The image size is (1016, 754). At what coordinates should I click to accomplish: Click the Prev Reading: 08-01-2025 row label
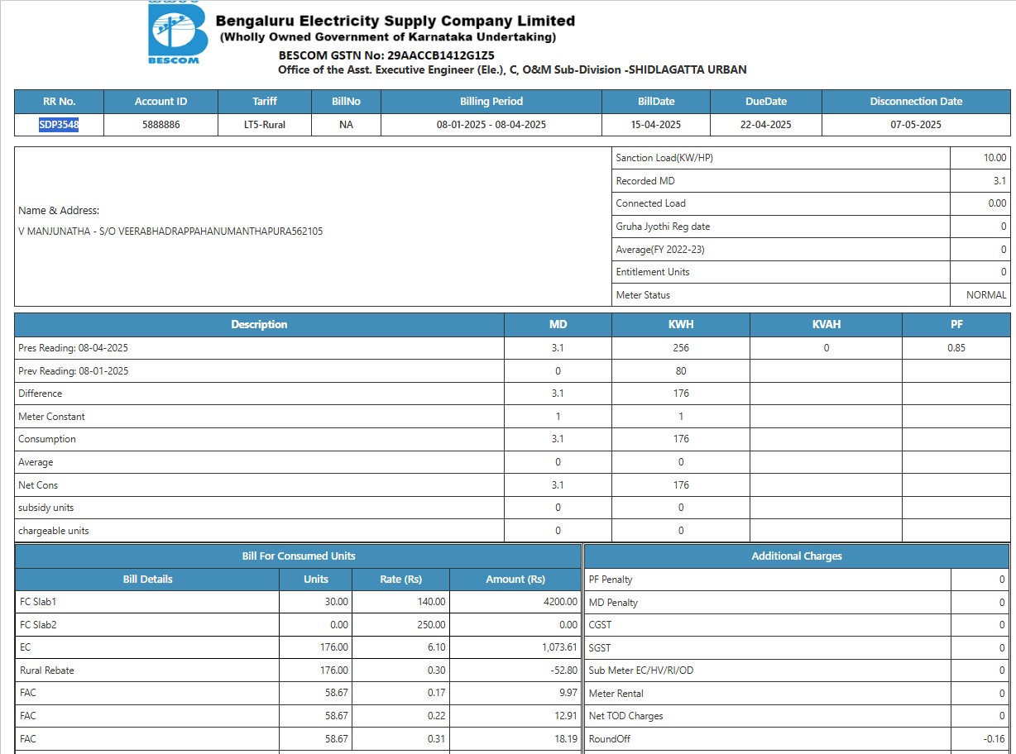73,371
